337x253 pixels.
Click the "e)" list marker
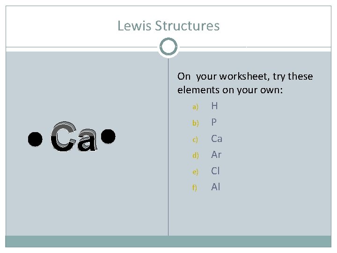tap(195, 172)
